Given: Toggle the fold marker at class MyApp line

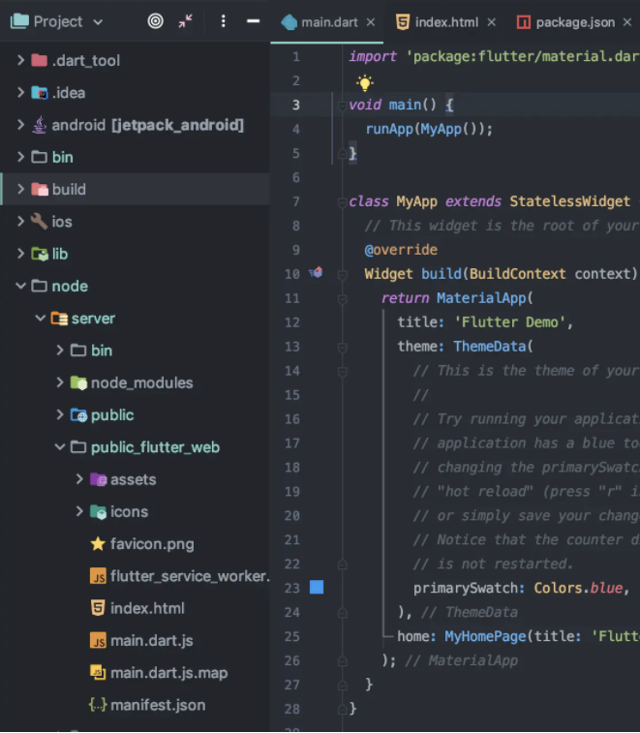Looking at the screenshot, I should 341,201.
